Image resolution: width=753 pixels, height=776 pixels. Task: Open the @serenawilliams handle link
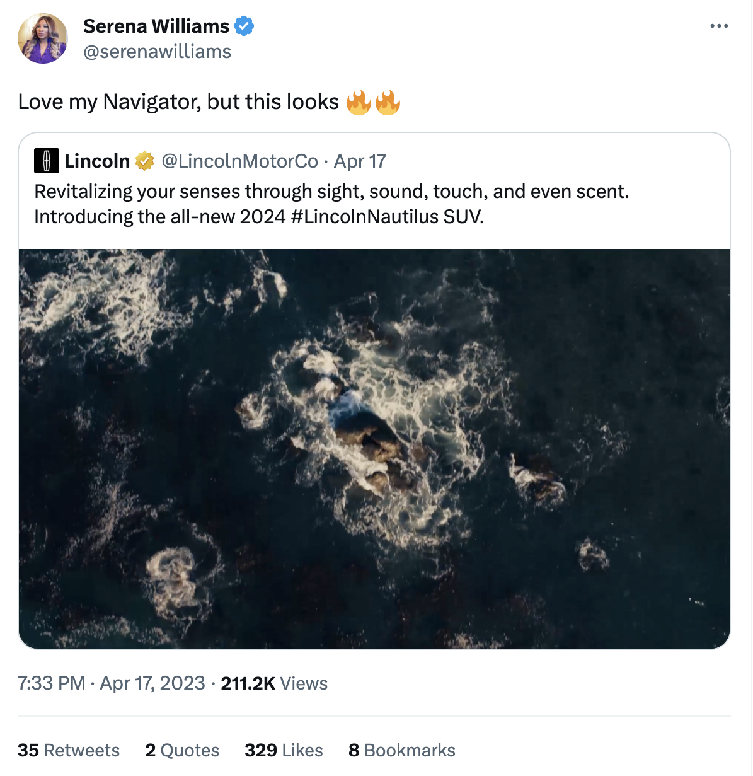tap(157, 52)
